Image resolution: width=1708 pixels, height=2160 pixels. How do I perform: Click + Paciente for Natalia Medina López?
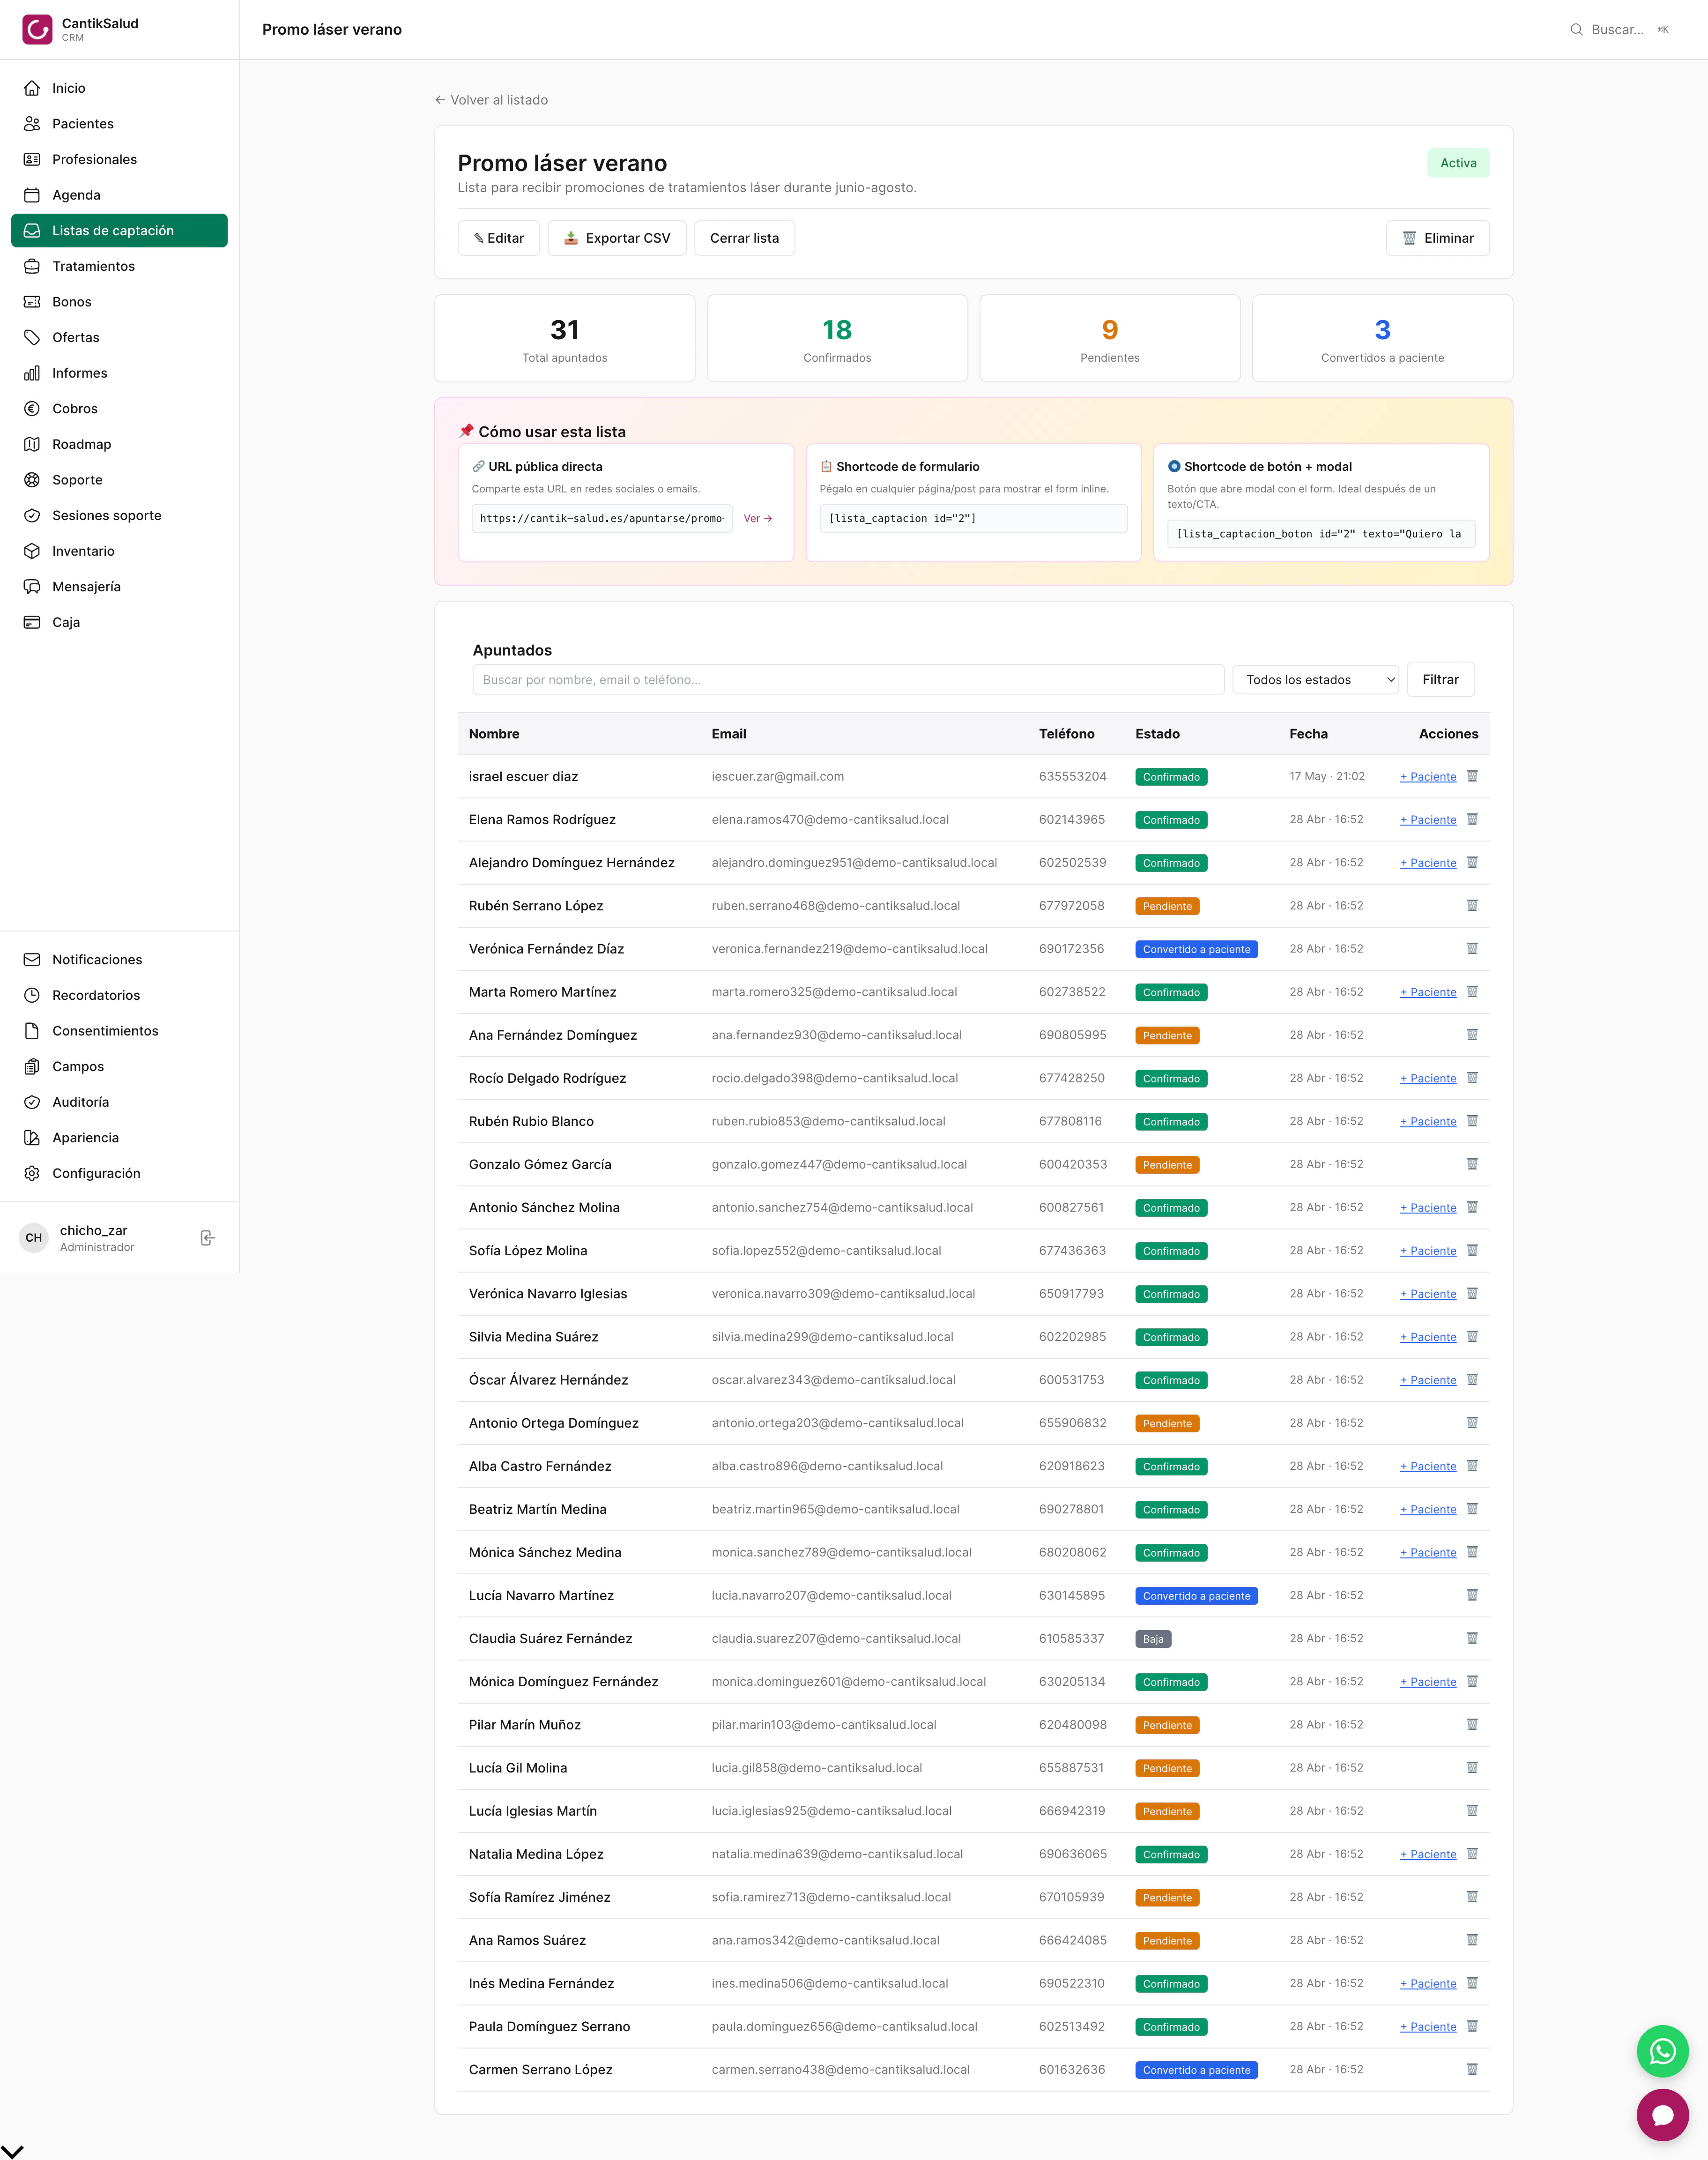click(1428, 1854)
